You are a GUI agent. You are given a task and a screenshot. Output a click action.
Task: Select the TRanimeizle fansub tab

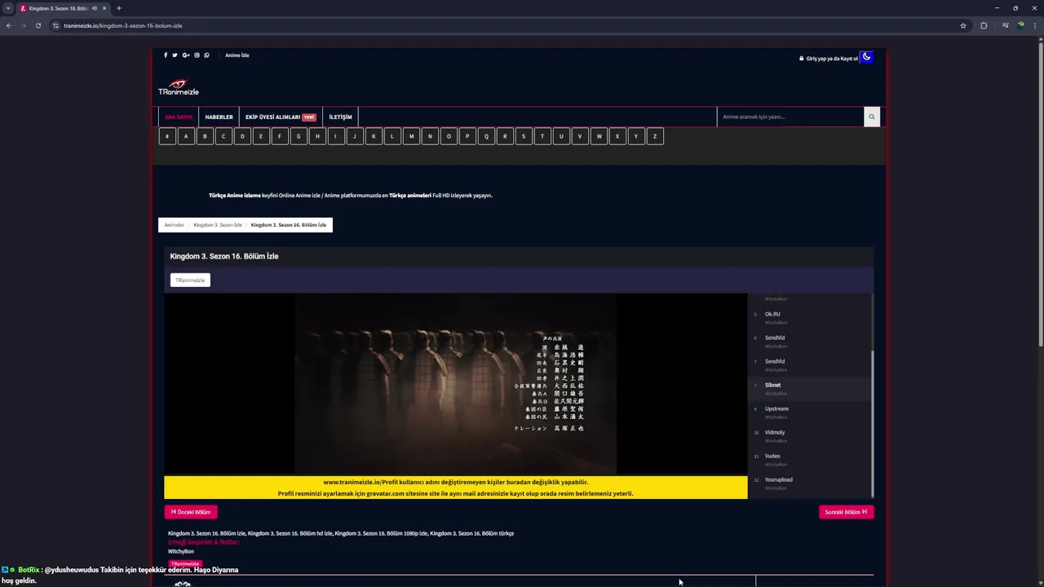pyautogui.click(x=190, y=280)
